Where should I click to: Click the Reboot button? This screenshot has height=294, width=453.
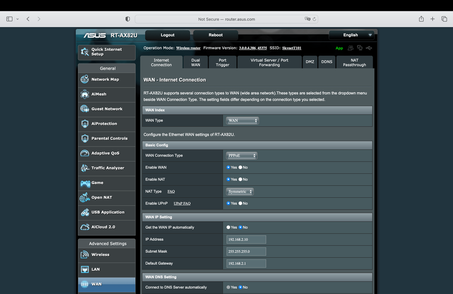215,35
